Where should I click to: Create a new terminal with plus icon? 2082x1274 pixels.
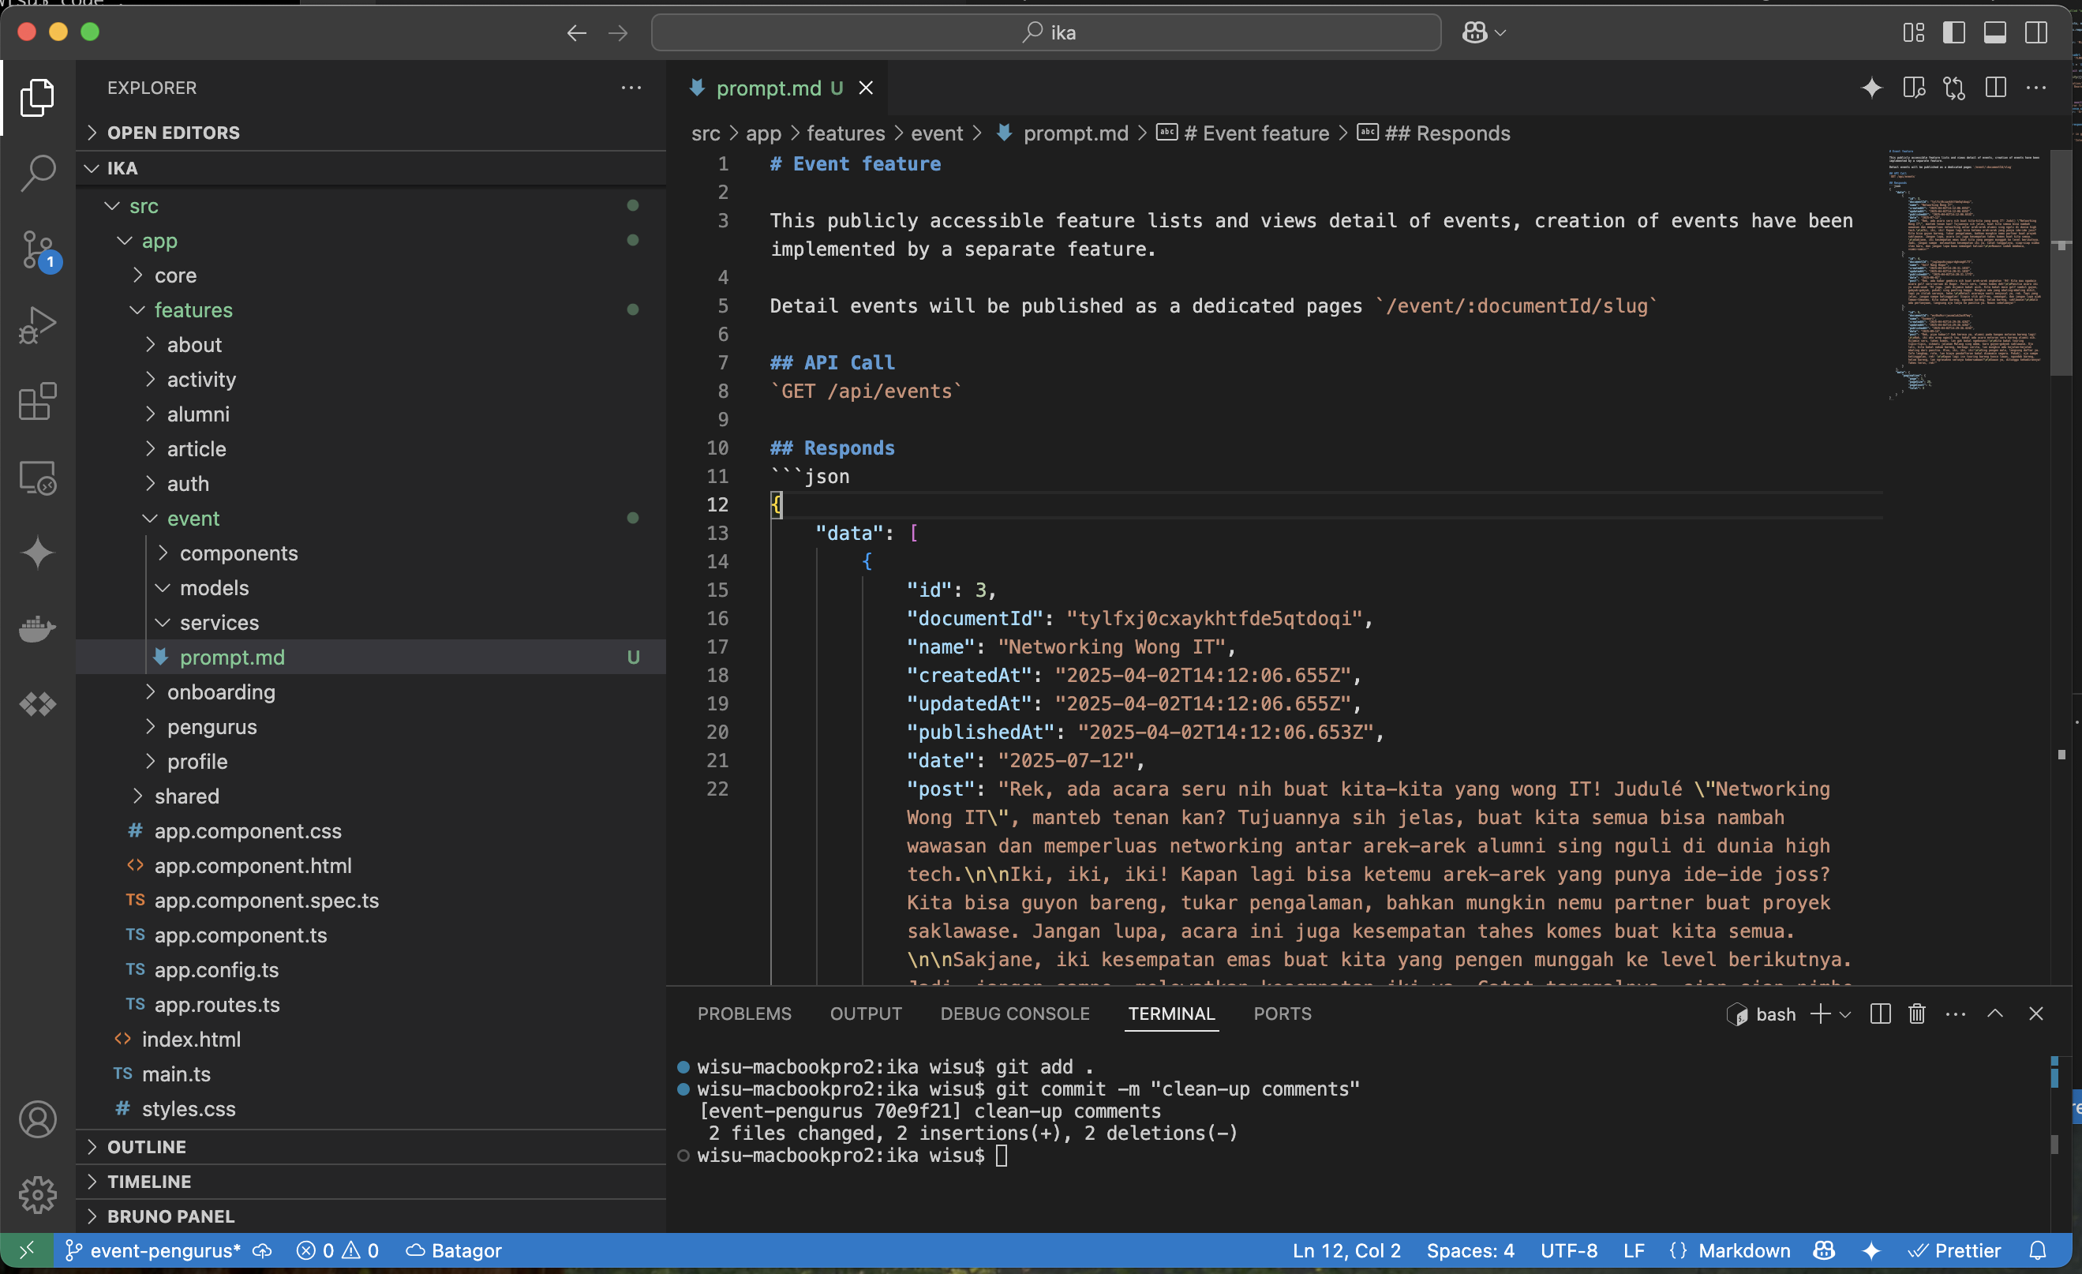point(1820,1014)
